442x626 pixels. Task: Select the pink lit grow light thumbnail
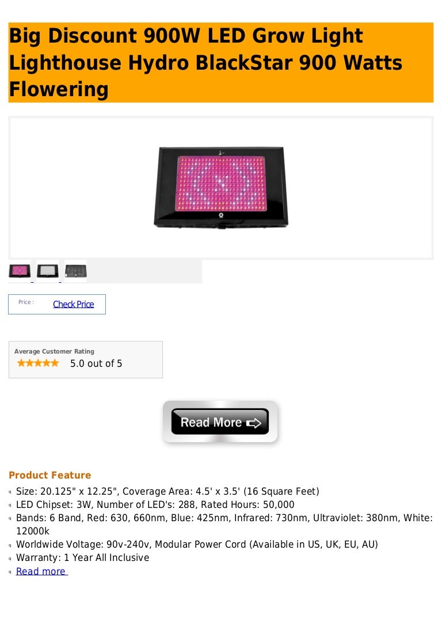tap(20, 271)
